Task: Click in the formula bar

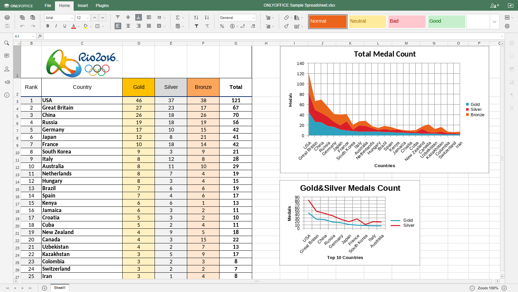Action: coord(272,36)
